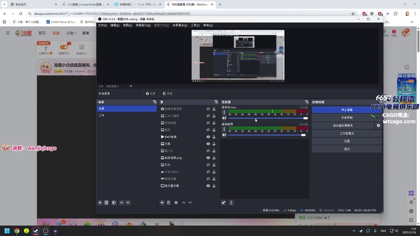Move the scene up with the arrow

(x=122, y=202)
